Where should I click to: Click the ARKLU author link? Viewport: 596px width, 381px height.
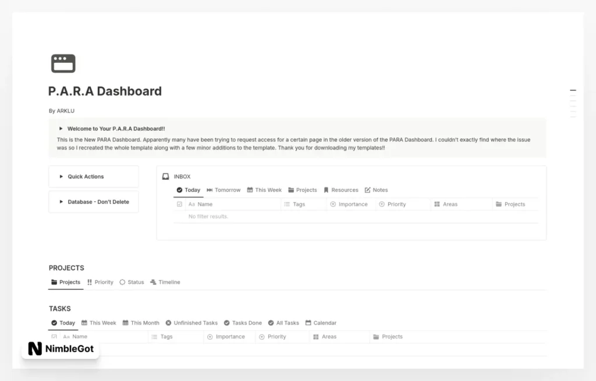point(65,111)
